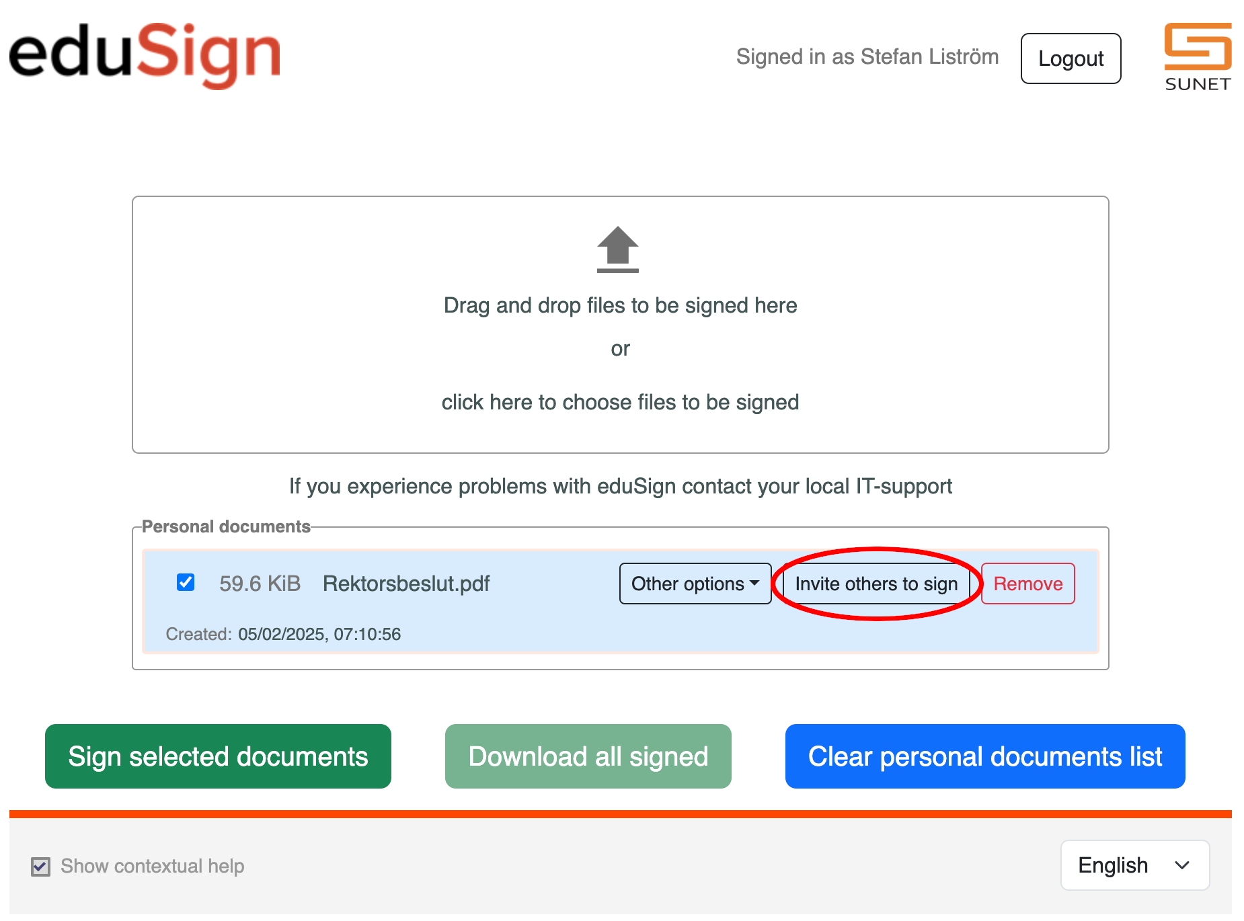Click the Personal documents legend
This screenshot has height=921, width=1244.
pyautogui.click(x=226, y=526)
